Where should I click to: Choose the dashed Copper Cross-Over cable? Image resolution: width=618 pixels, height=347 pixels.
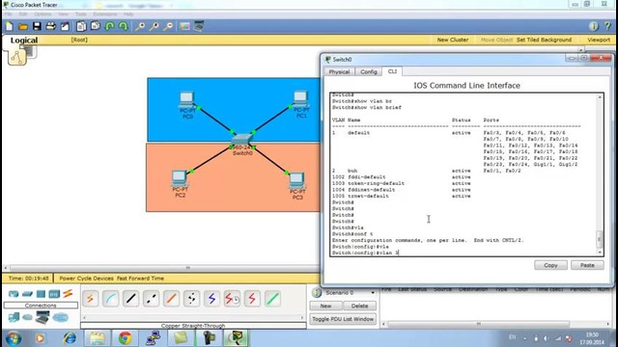click(x=151, y=299)
